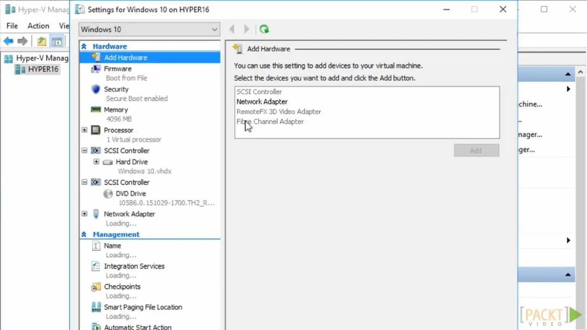This screenshot has height=330, width=587.
Task: Collapse the first SCSI Controller node
Action: tap(84, 150)
